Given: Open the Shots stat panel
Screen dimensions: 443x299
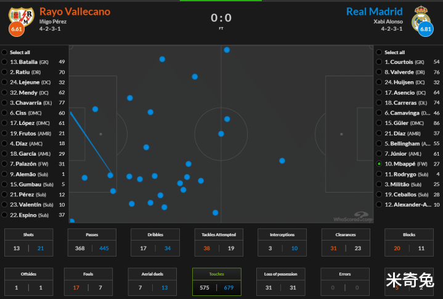Looking at the screenshot, I should click(x=28, y=242).
